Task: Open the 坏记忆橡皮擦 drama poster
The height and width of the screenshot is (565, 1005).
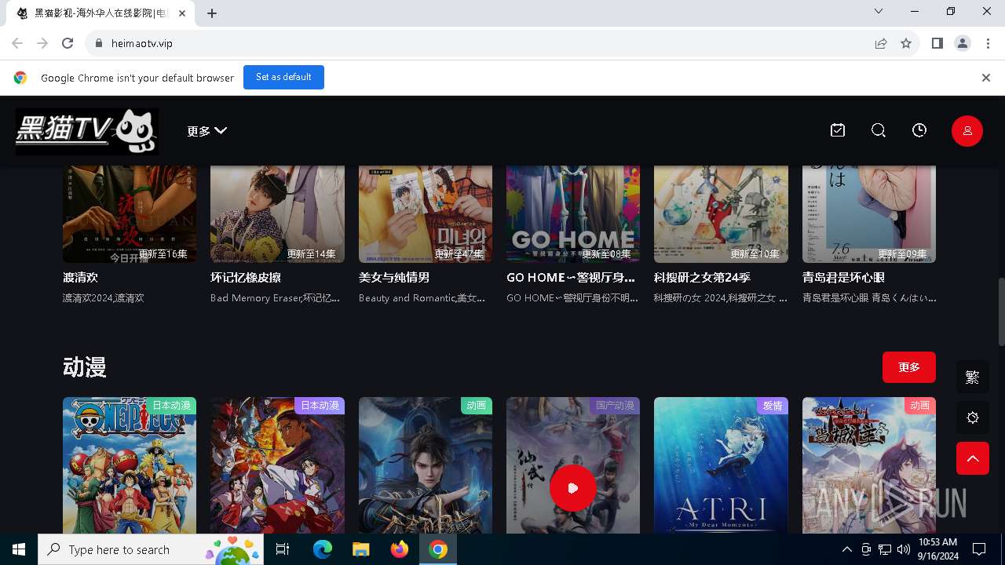Action: (x=277, y=213)
